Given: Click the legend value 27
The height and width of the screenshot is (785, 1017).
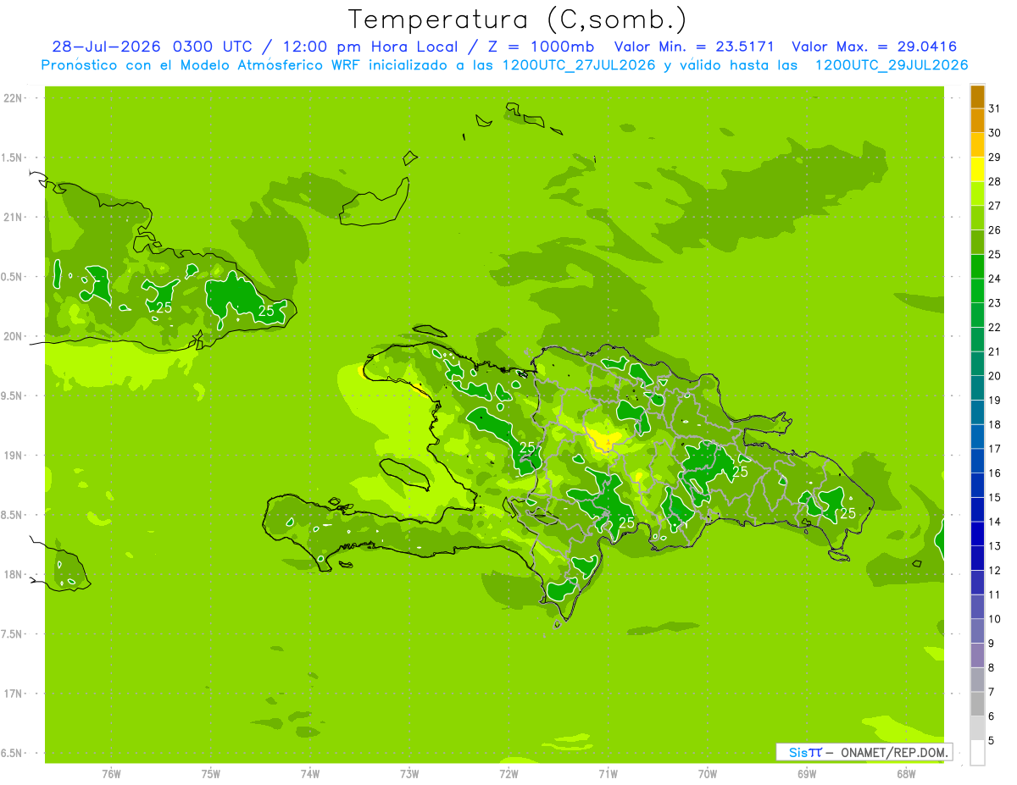Looking at the screenshot, I should coord(995,205).
